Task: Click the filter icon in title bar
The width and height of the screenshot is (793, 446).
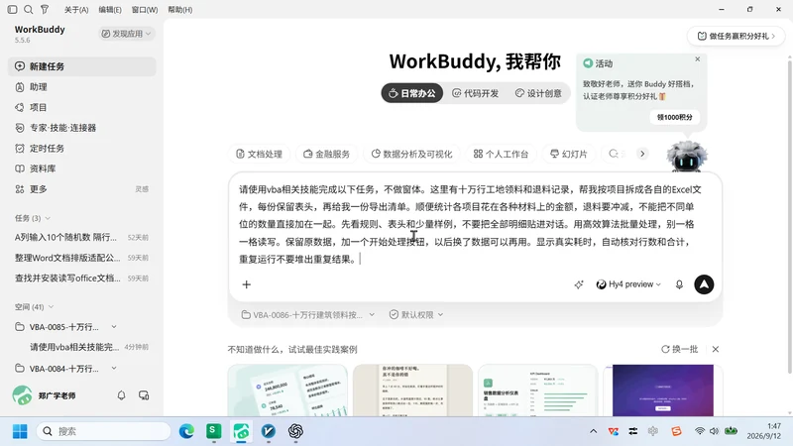Action: 45,9
